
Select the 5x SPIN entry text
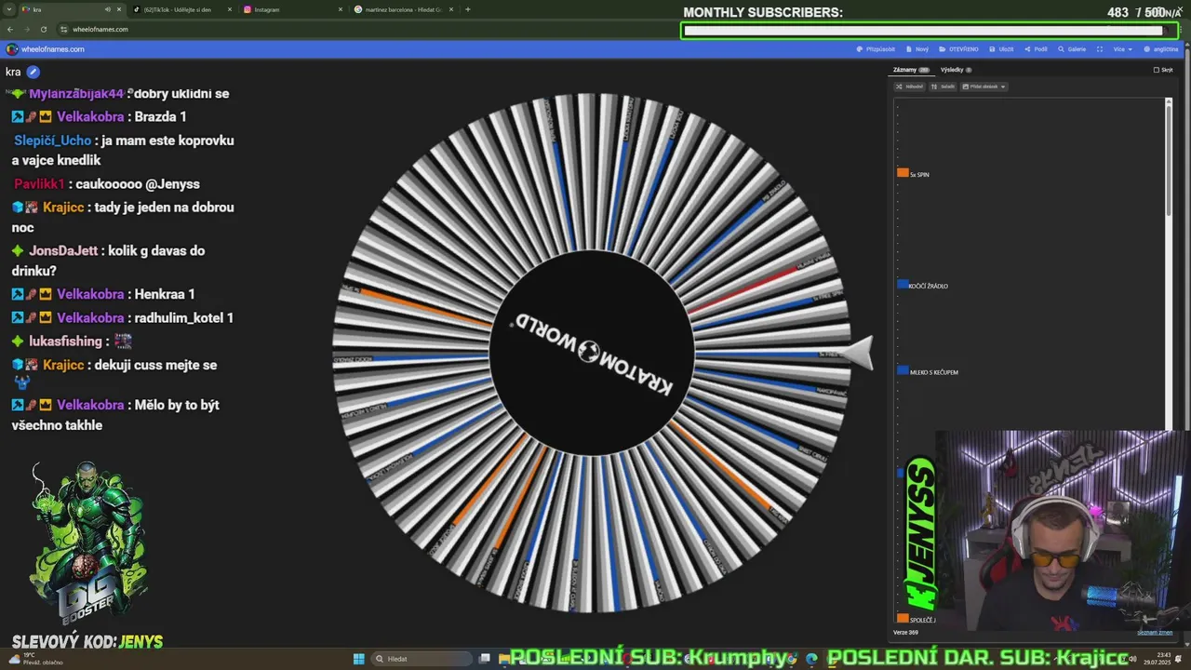[x=919, y=175]
